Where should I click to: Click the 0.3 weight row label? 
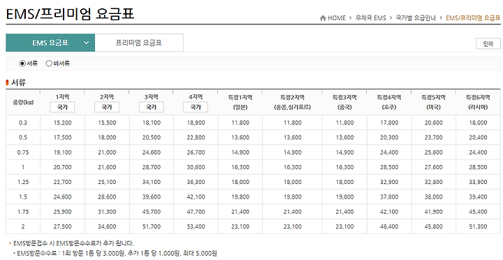pyautogui.click(x=23, y=122)
